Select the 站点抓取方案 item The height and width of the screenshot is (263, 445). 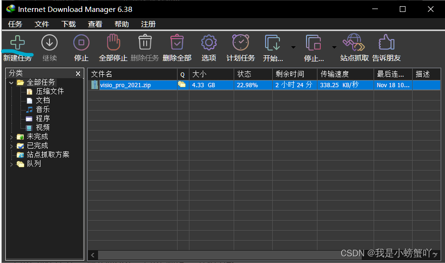coord(48,155)
